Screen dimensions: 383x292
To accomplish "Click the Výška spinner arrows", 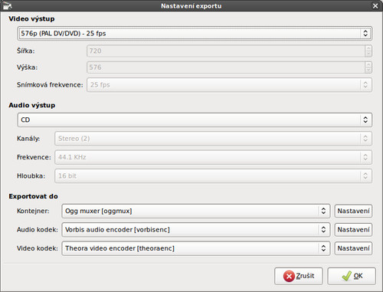I will (368, 67).
